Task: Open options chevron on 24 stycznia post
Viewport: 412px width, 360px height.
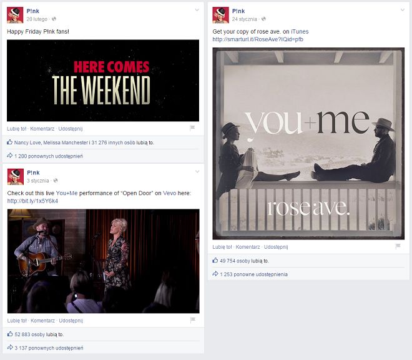Action: tap(402, 10)
